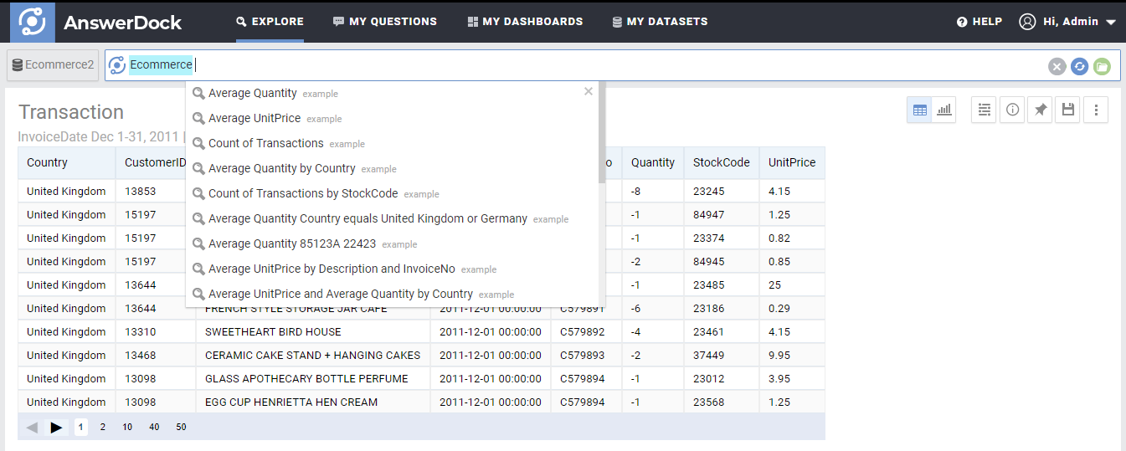Screen dimensions: 1126x451
Task: Click the green folder icon in search bar
Action: point(1102,66)
